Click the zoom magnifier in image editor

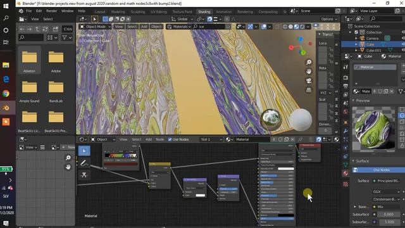[68, 158]
